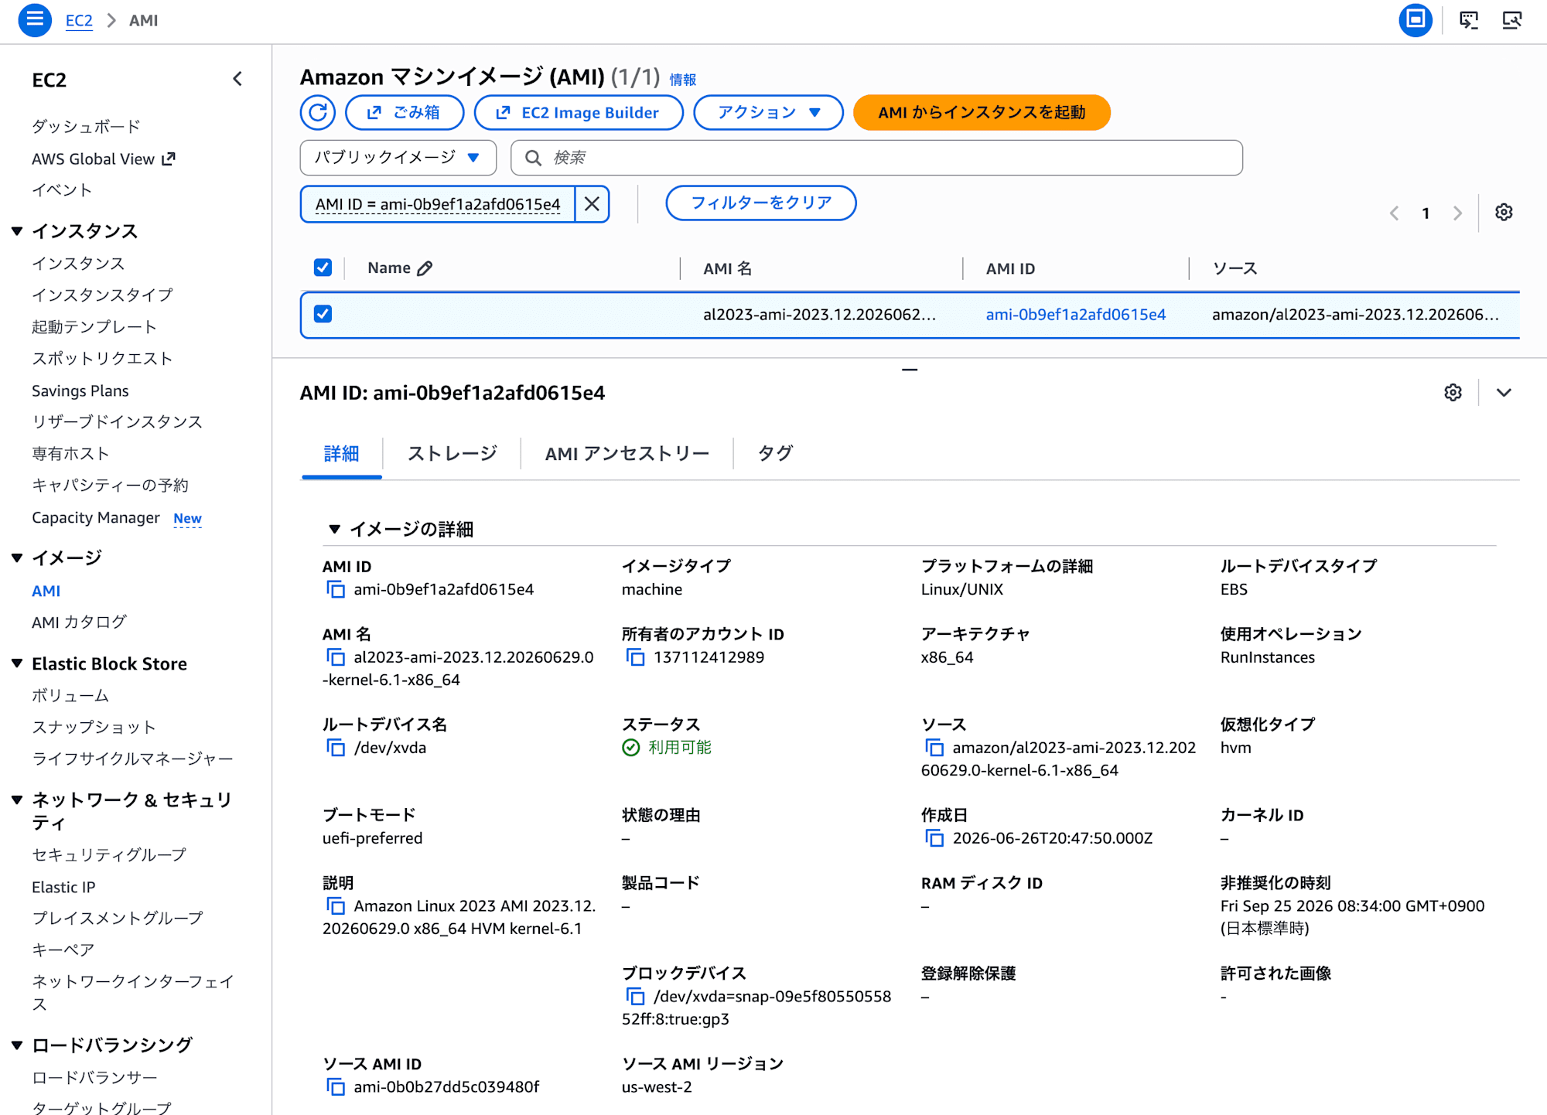Viewport: 1547px width, 1115px height.
Task: Open table preferences gear icon
Action: (x=1504, y=213)
